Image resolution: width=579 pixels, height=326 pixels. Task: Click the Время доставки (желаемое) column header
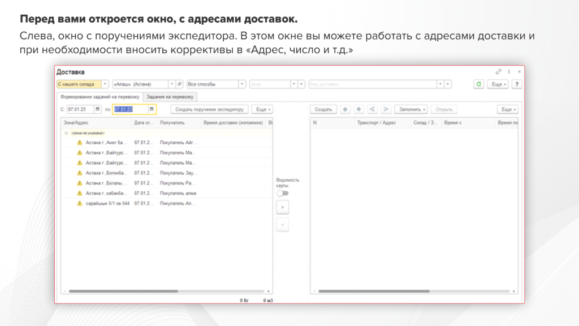point(234,123)
